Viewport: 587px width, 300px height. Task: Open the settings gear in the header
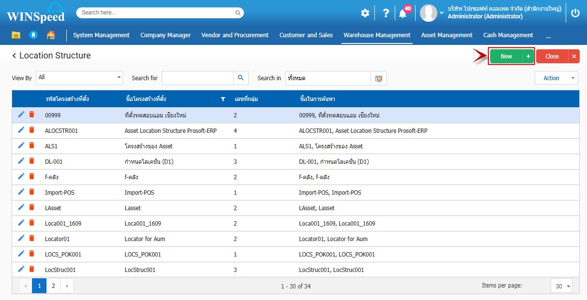(x=365, y=13)
